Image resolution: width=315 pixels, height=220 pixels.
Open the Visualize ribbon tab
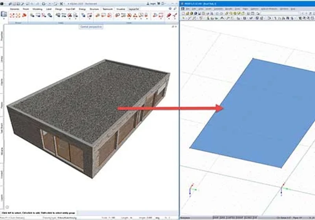(x=120, y=9)
